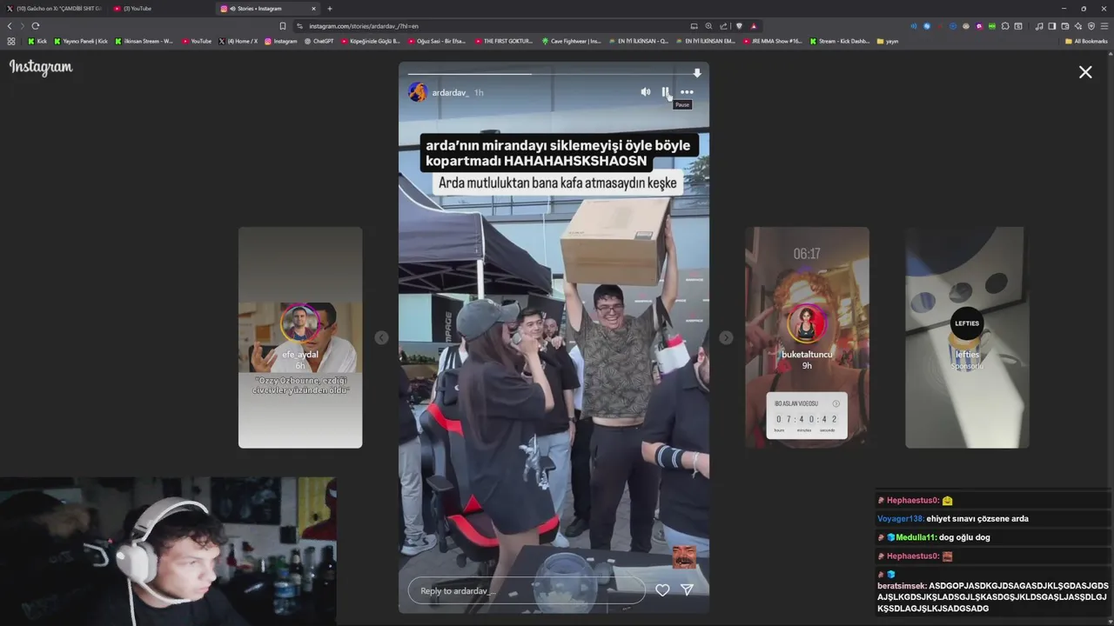Image resolution: width=1114 pixels, height=626 pixels.
Task: Click the Instagram logo
Action: pos(41,67)
